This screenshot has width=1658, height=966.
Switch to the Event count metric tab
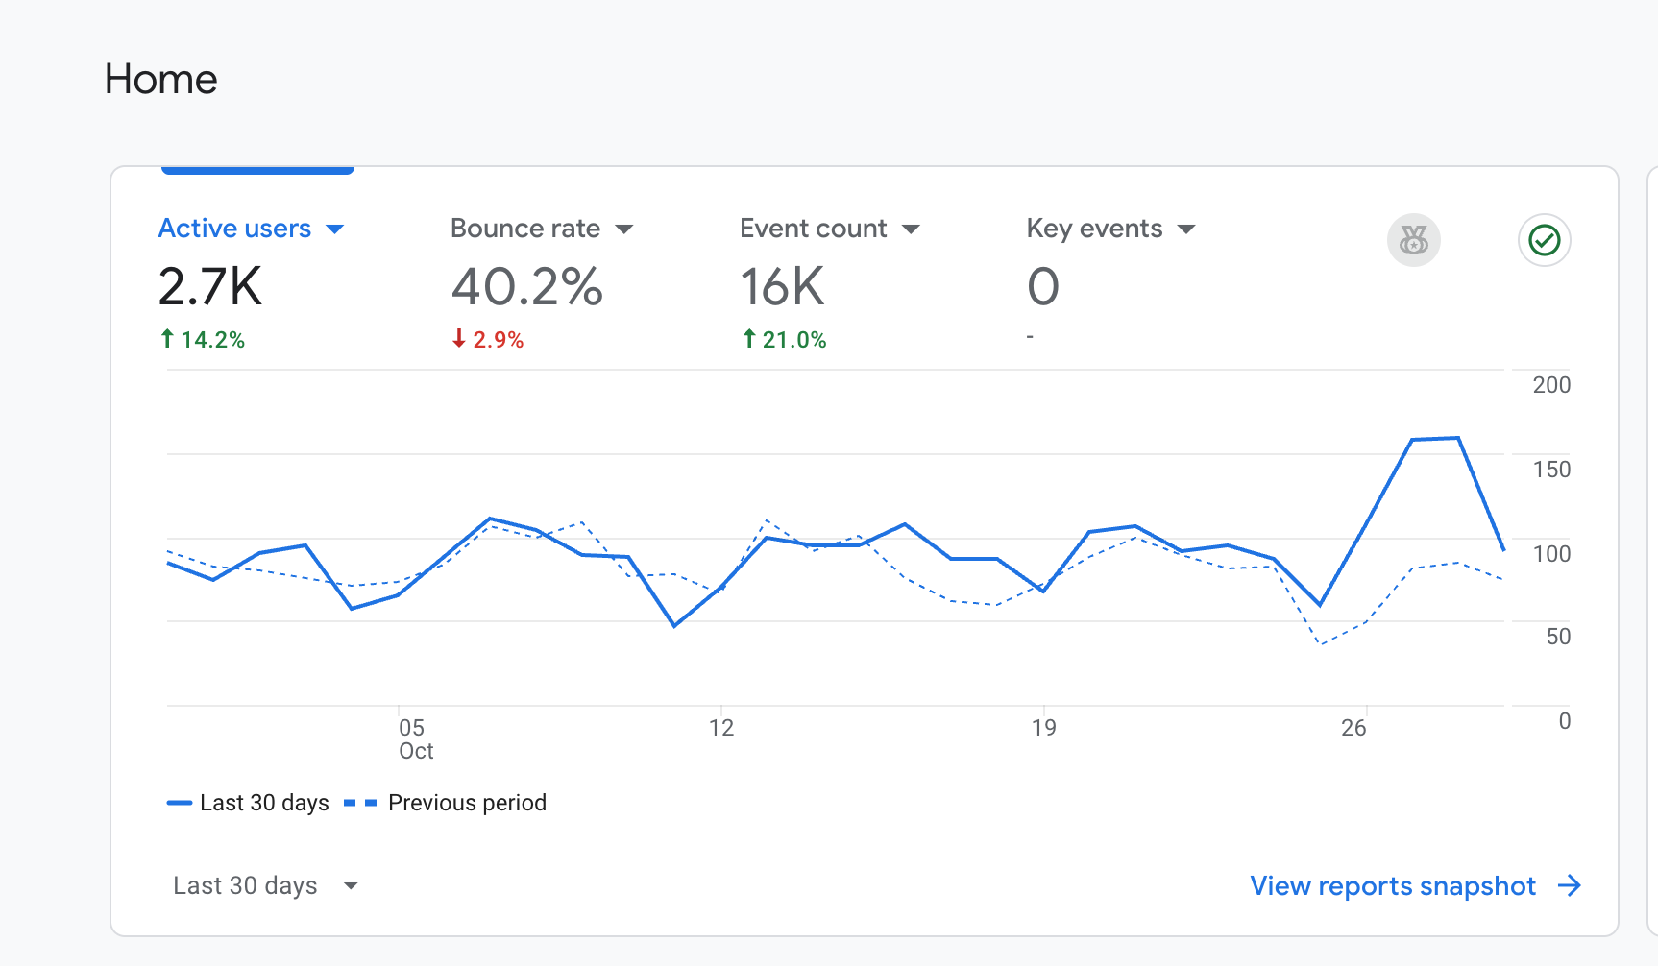[813, 229]
